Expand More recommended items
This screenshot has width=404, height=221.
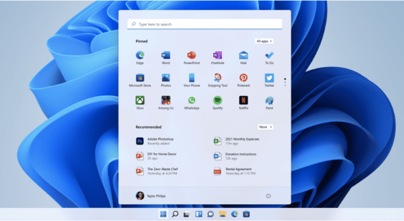tap(266, 127)
